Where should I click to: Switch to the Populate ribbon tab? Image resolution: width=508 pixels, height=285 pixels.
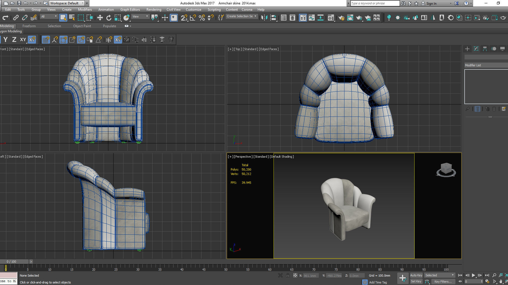pos(110,26)
